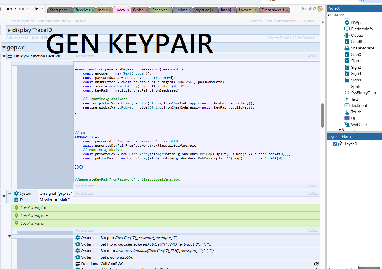This screenshot has width=382, height=269.
Task: Click Add action beside On async function GenPWC
Action: (85, 56)
